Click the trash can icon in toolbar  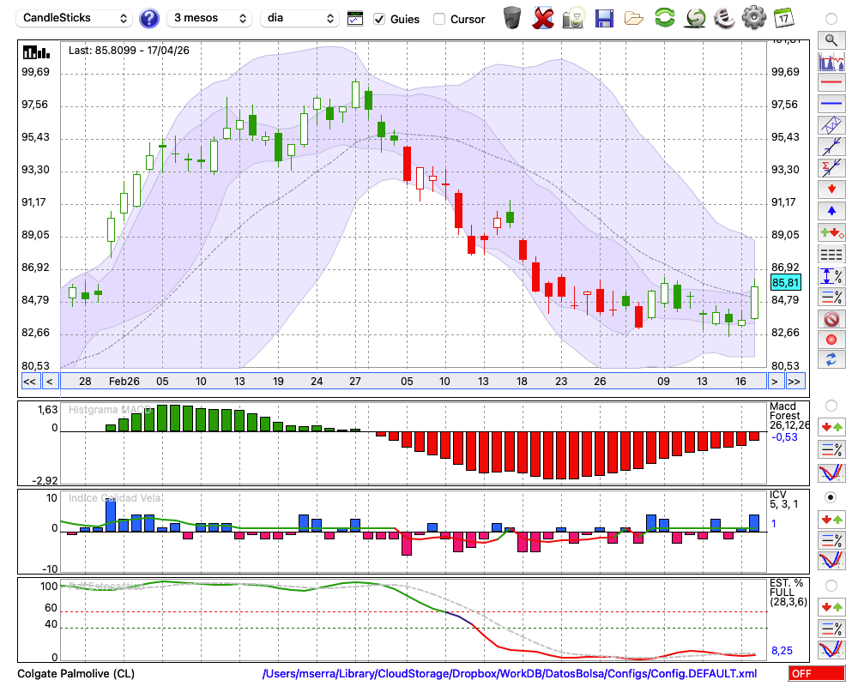point(512,18)
